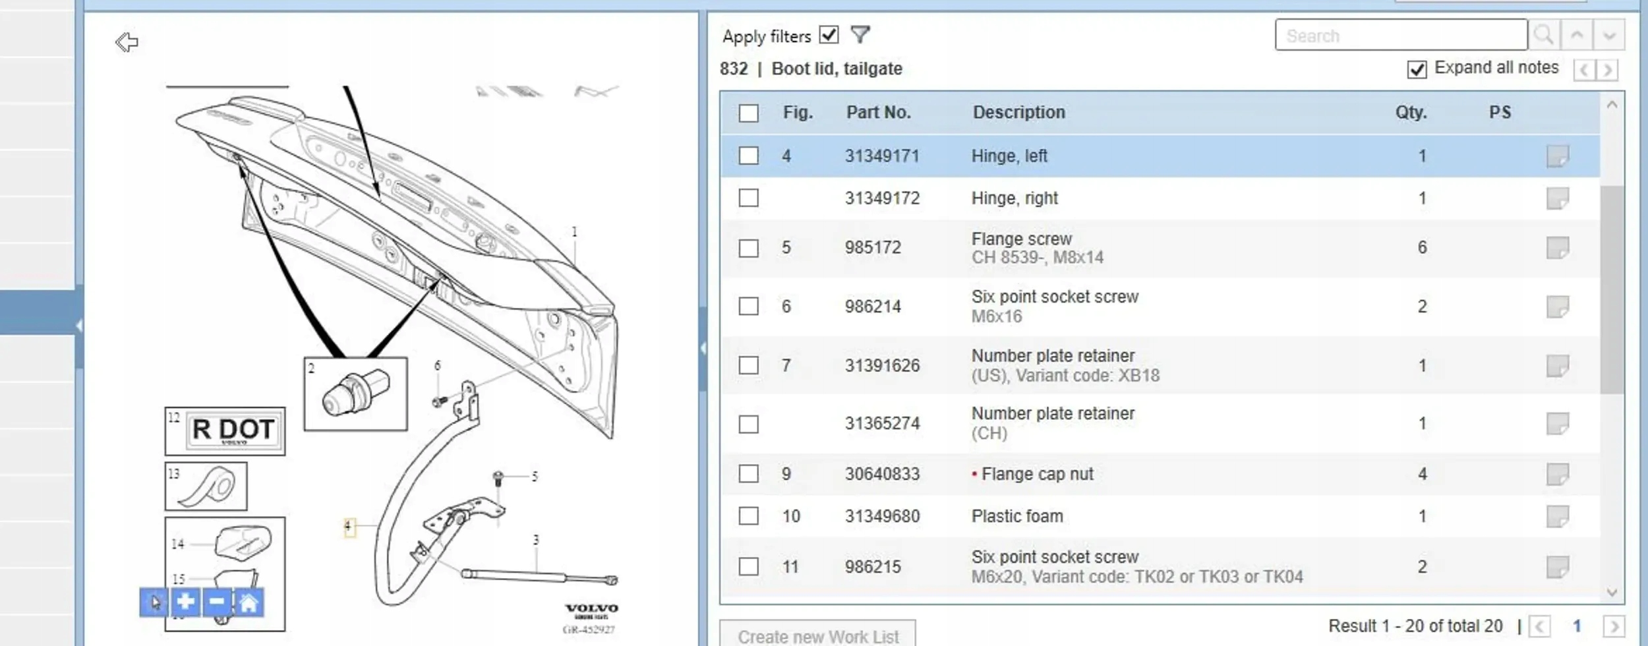This screenshot has width=1648, height=646.
Task: Click the Six point socket screw M6x16 description
Action: pos(1055,307)
